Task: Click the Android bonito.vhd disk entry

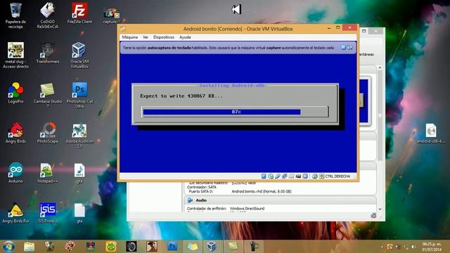Action: point(262,191)
